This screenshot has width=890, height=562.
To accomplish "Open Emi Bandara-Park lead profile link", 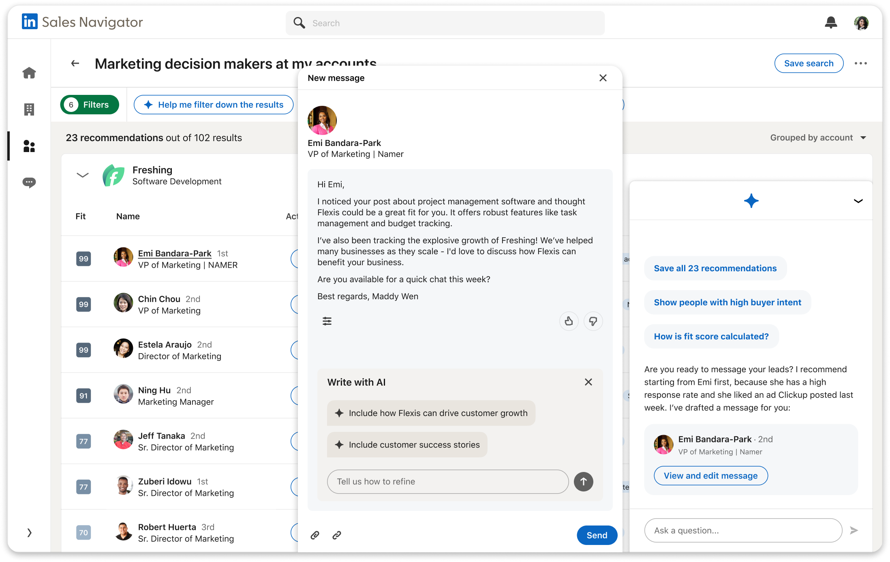I will point(175,253).
